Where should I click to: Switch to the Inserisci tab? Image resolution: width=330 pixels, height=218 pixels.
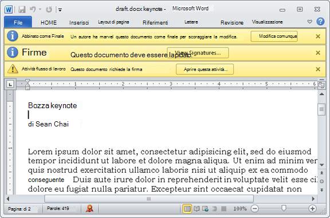coord(79,23)
